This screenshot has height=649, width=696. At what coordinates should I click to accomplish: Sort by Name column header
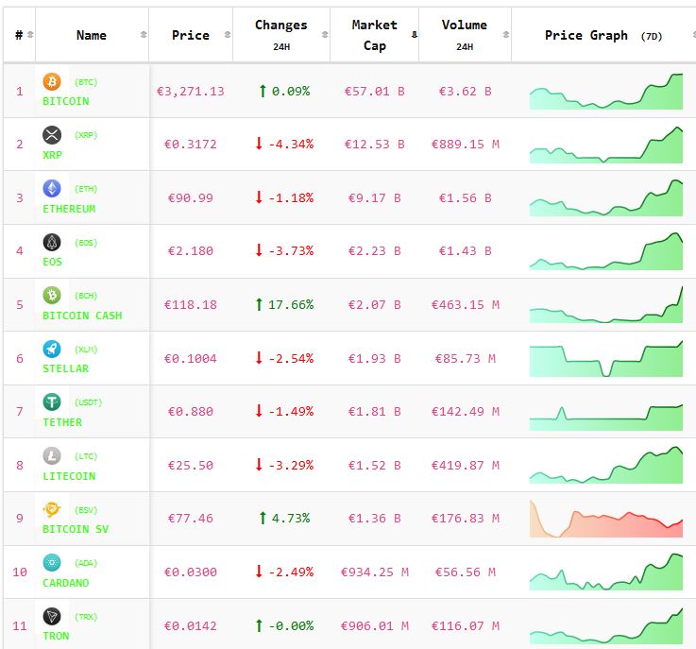tap(92, 35)
